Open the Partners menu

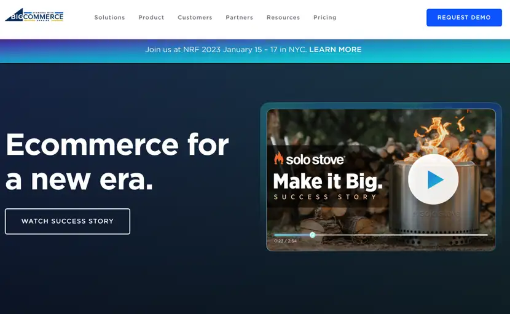[240, 18]
